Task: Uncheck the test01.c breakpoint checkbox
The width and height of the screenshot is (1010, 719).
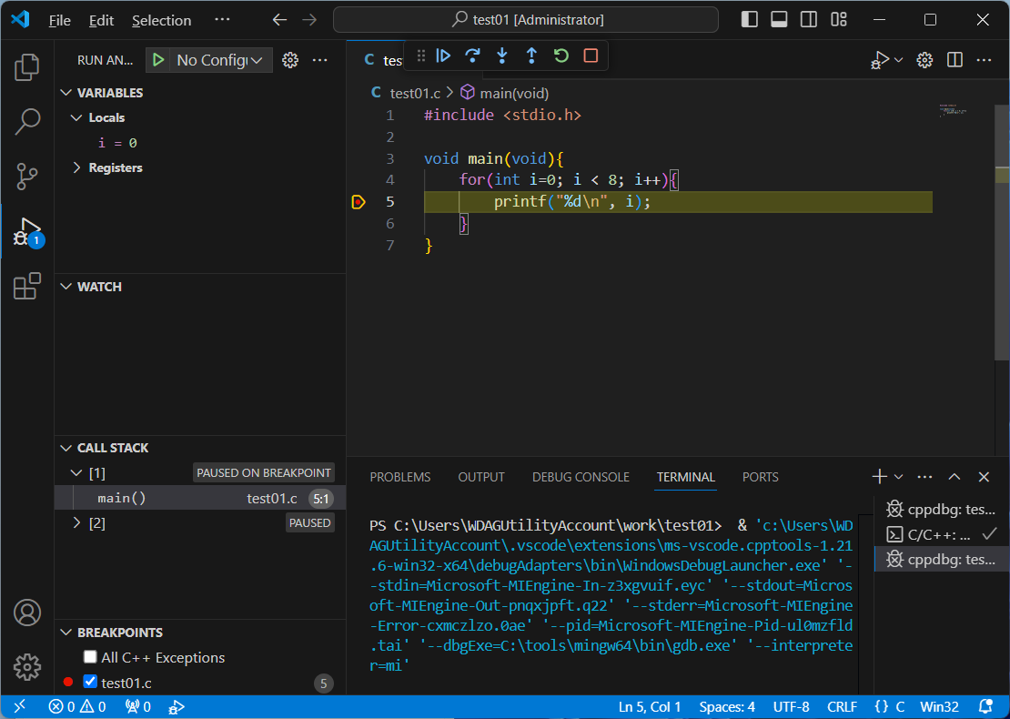Action: (90, 682)
